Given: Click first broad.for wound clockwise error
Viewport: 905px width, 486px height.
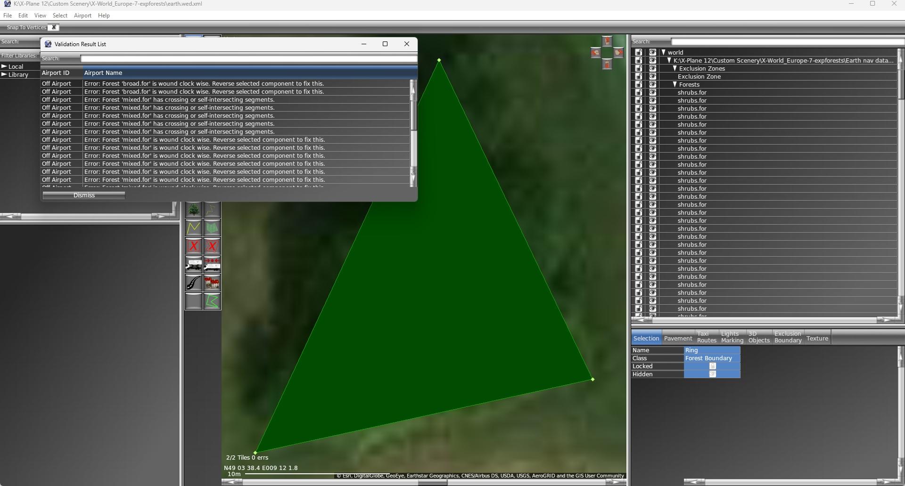Looking at the screenshot, I should tap(204, 84).
